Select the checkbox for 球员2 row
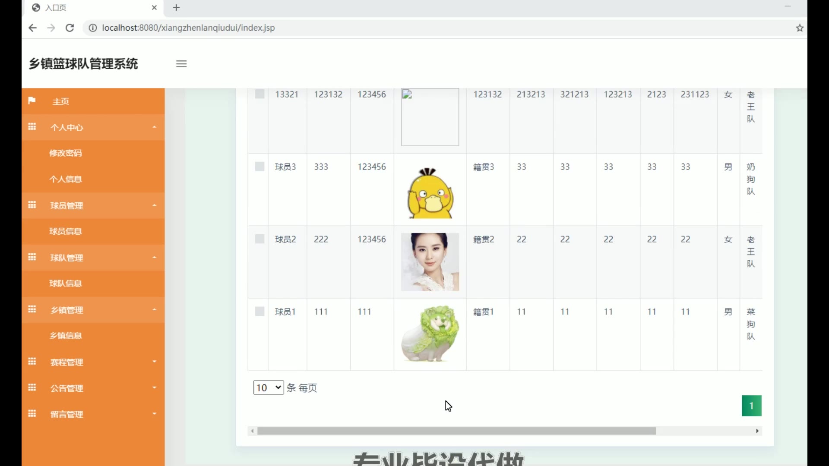The height and width of the screenshot is (466, 829). point(259,239)
